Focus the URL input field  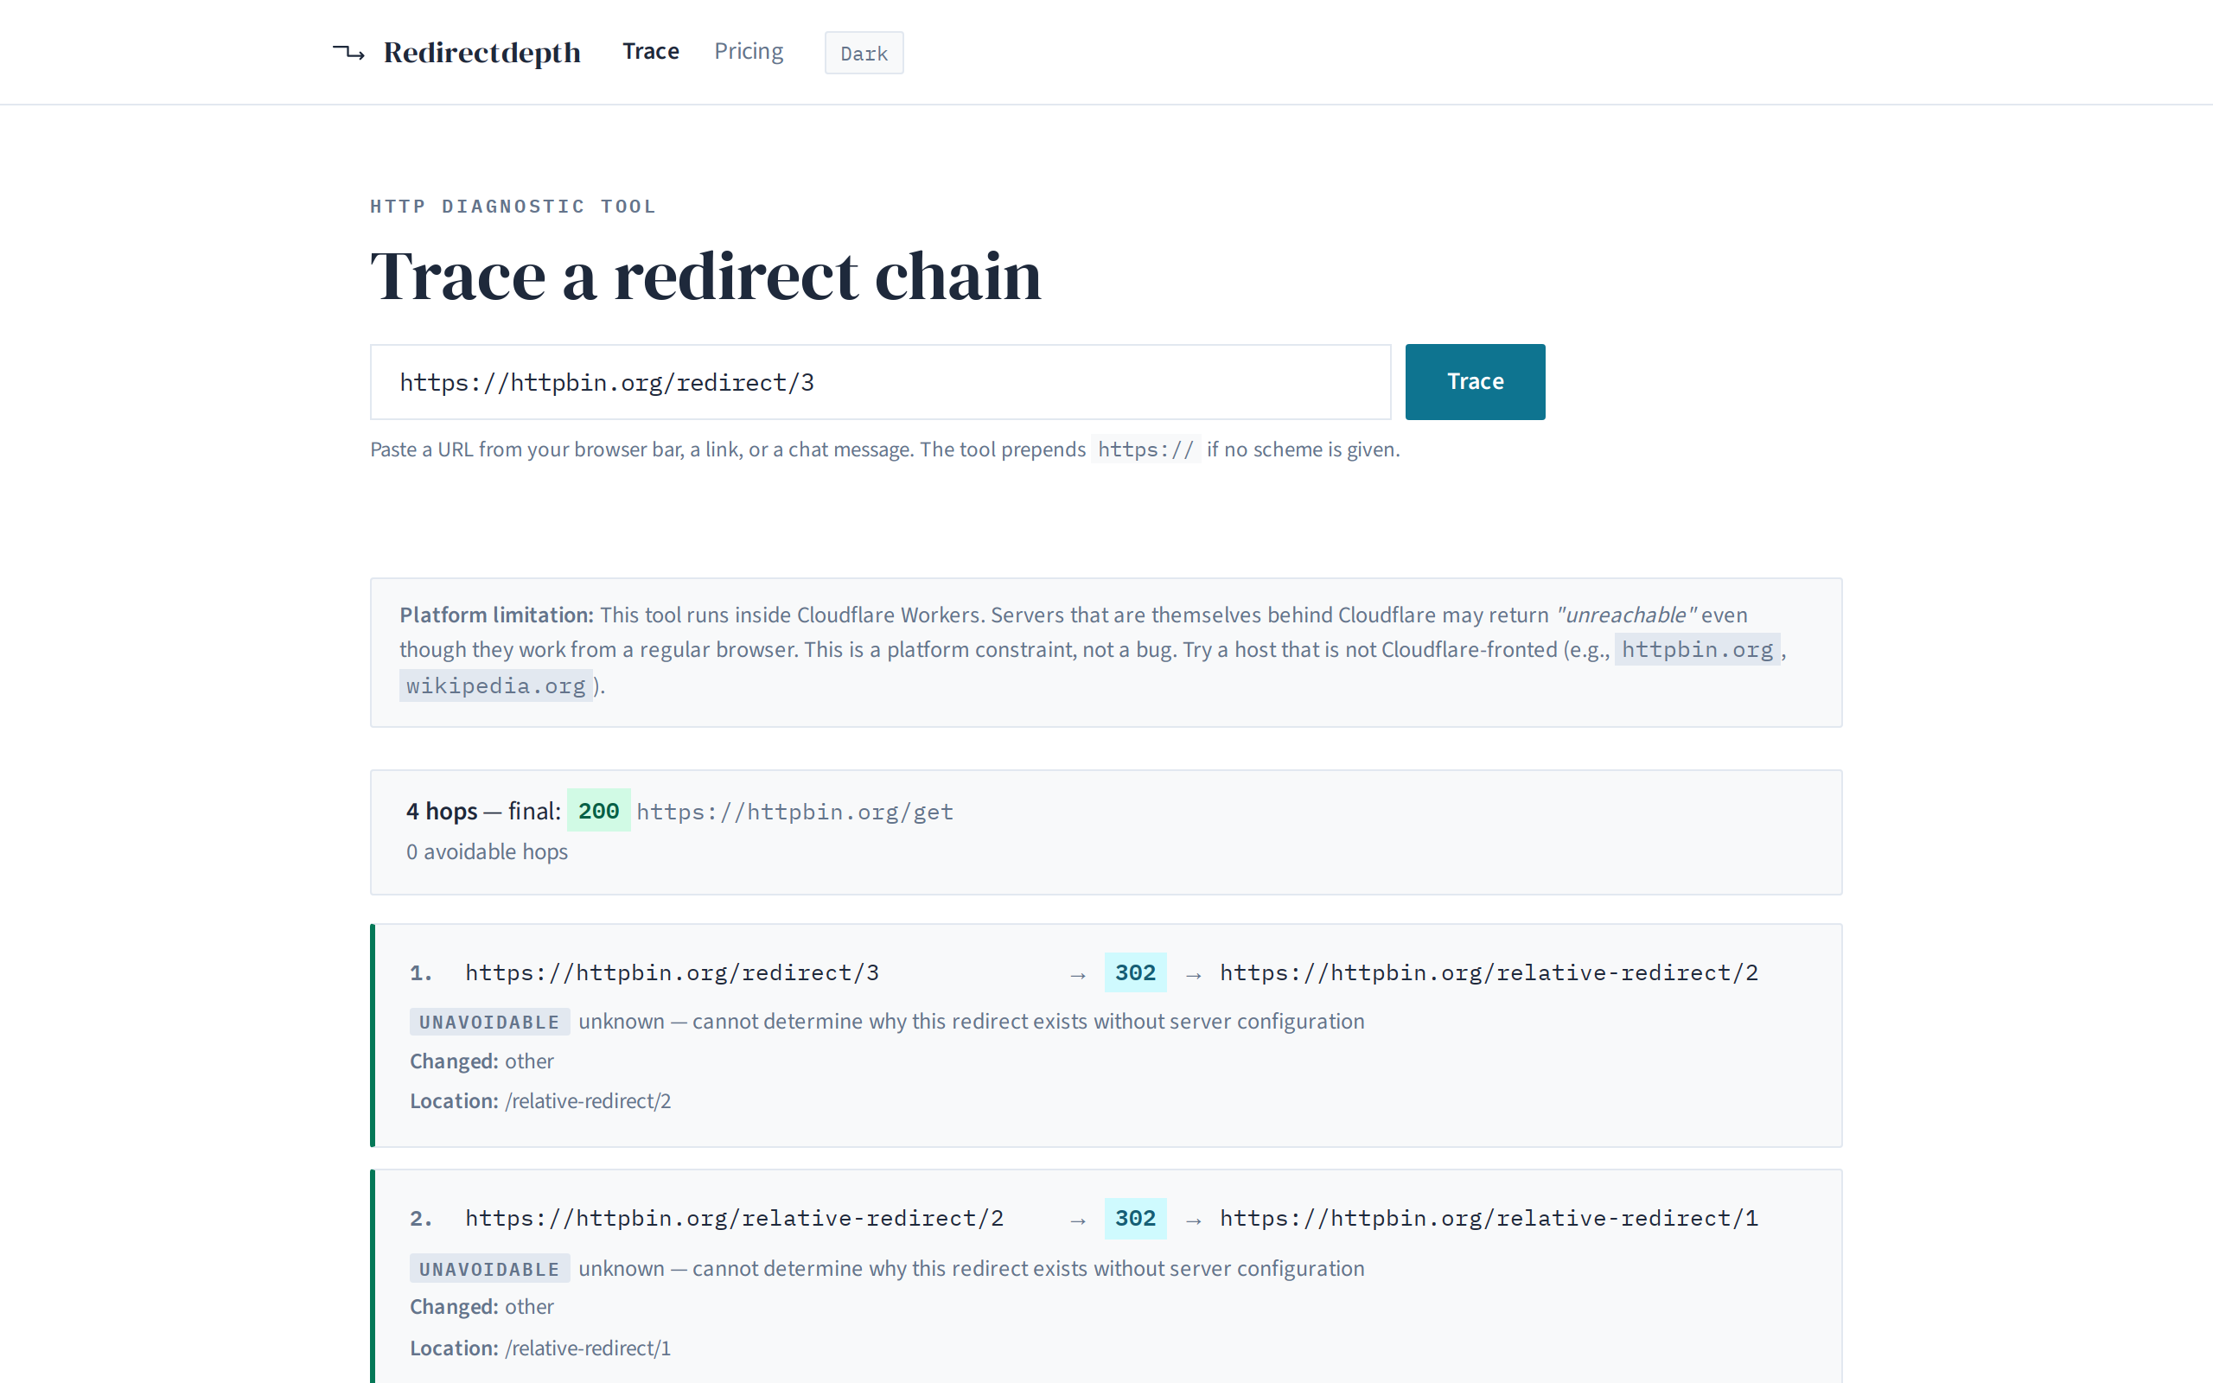[x=880, y=382]
